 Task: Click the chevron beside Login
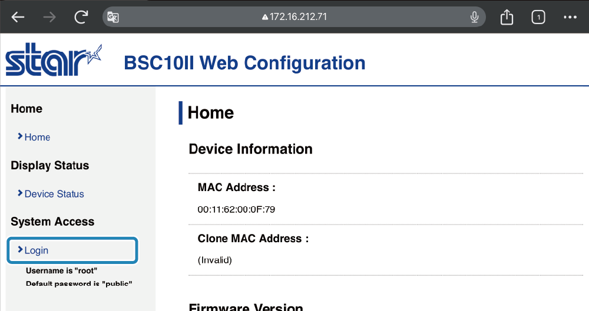tap(20, 250)
